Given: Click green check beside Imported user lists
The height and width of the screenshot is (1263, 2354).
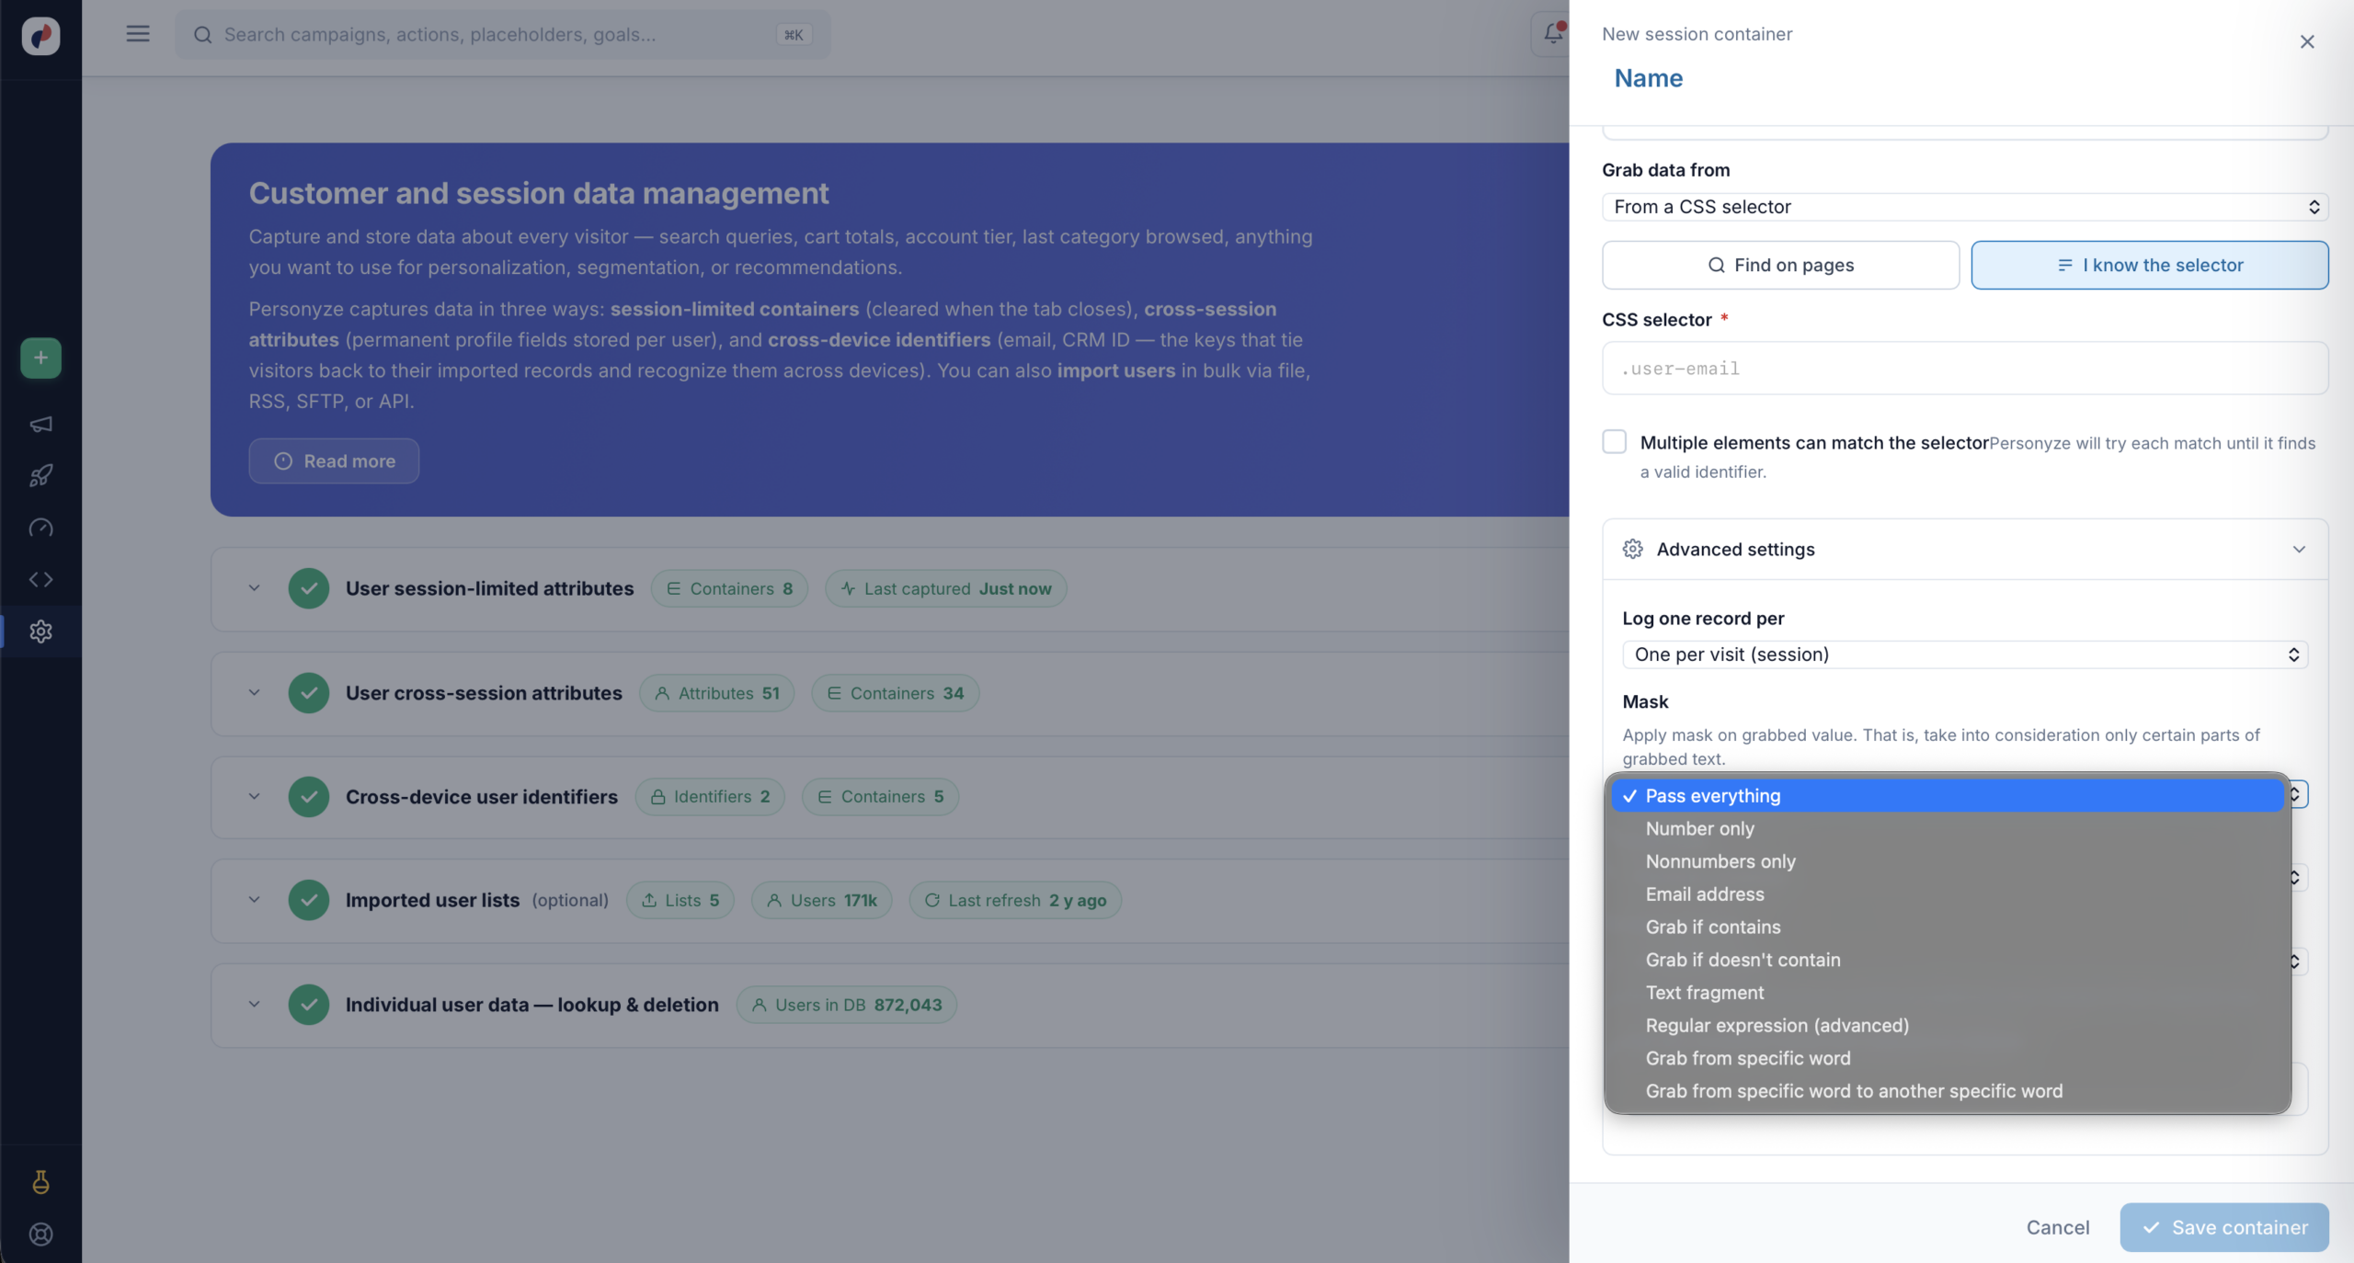Looking at the screenshot, I should (x=308, y=900).
